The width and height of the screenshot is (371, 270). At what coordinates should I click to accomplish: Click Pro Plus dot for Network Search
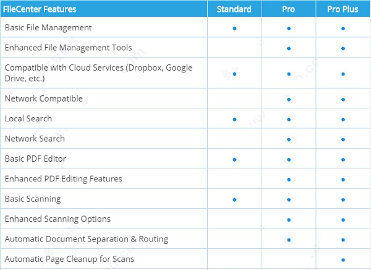pos(343,139)
